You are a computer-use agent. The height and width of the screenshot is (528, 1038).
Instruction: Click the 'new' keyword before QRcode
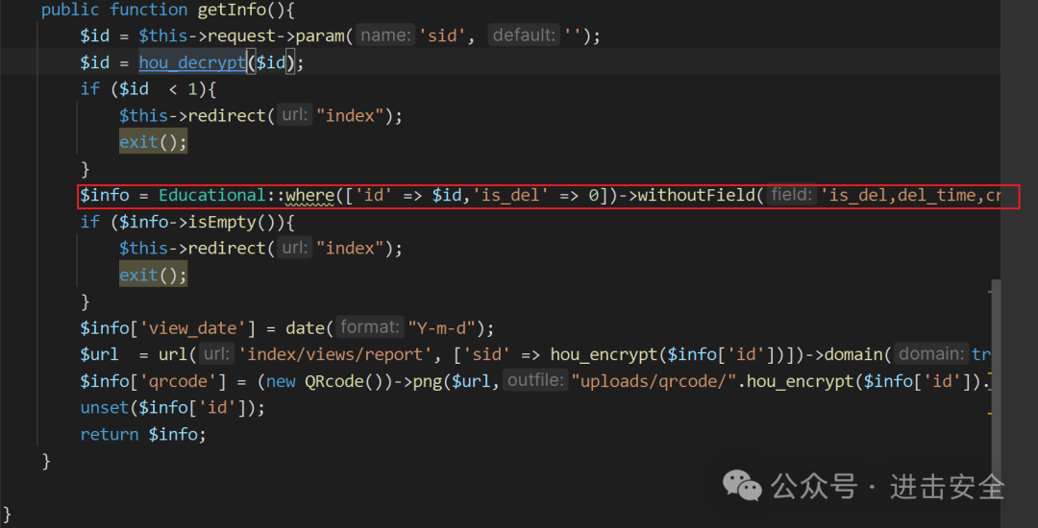pyautogui.click(x=281, y=380)
